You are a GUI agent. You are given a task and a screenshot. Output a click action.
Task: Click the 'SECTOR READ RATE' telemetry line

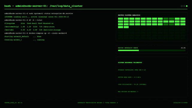129,77
